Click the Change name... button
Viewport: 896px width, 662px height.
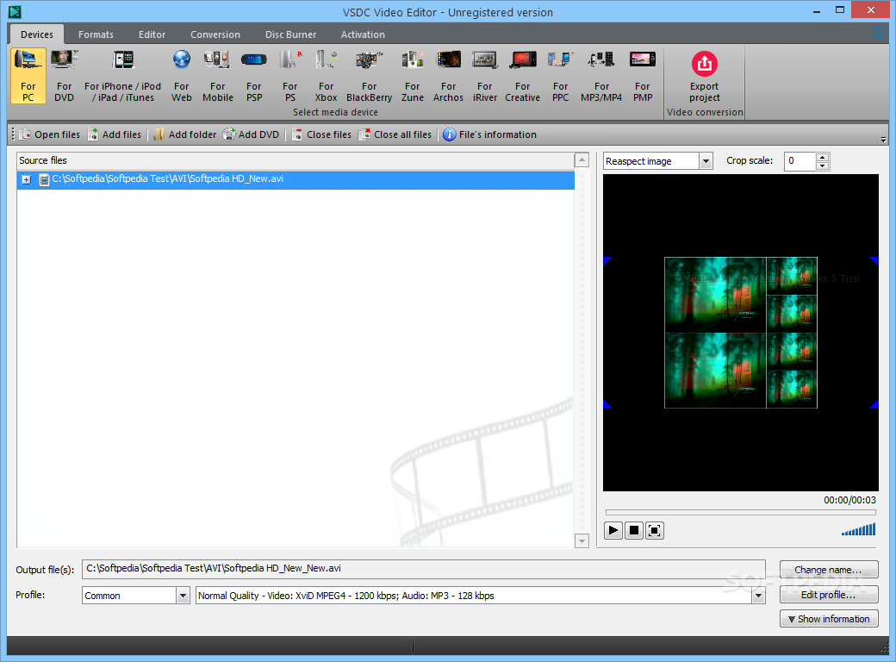[829, 570]
